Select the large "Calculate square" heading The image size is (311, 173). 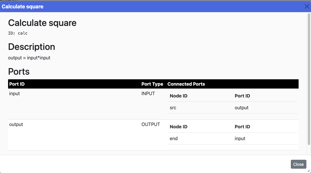click(x=42, y=23)
